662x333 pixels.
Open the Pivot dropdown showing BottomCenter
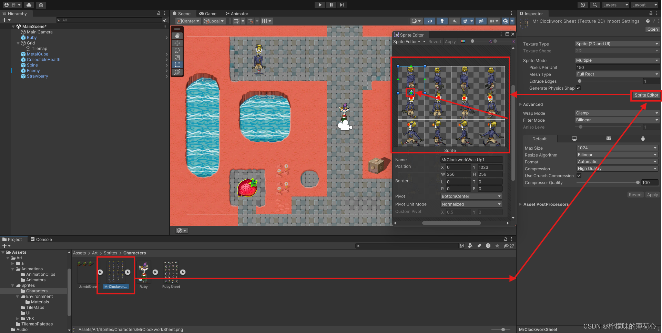[x=471, y=196]
